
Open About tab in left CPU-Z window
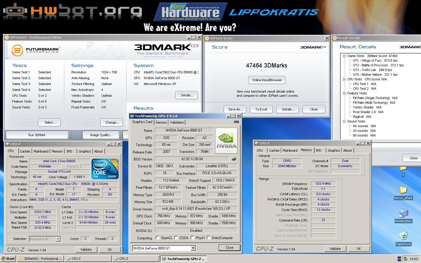[98, 151]
